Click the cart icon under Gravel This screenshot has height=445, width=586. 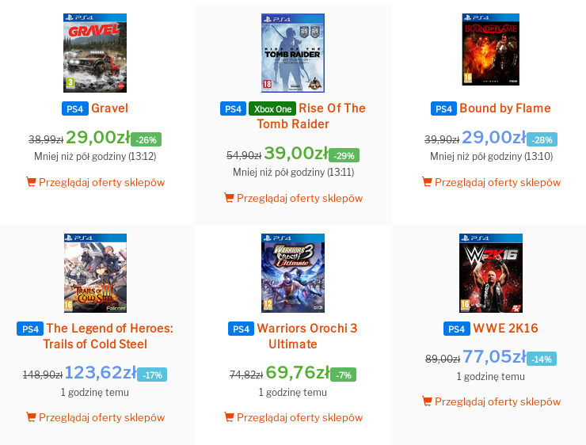(x=31, y=182)
